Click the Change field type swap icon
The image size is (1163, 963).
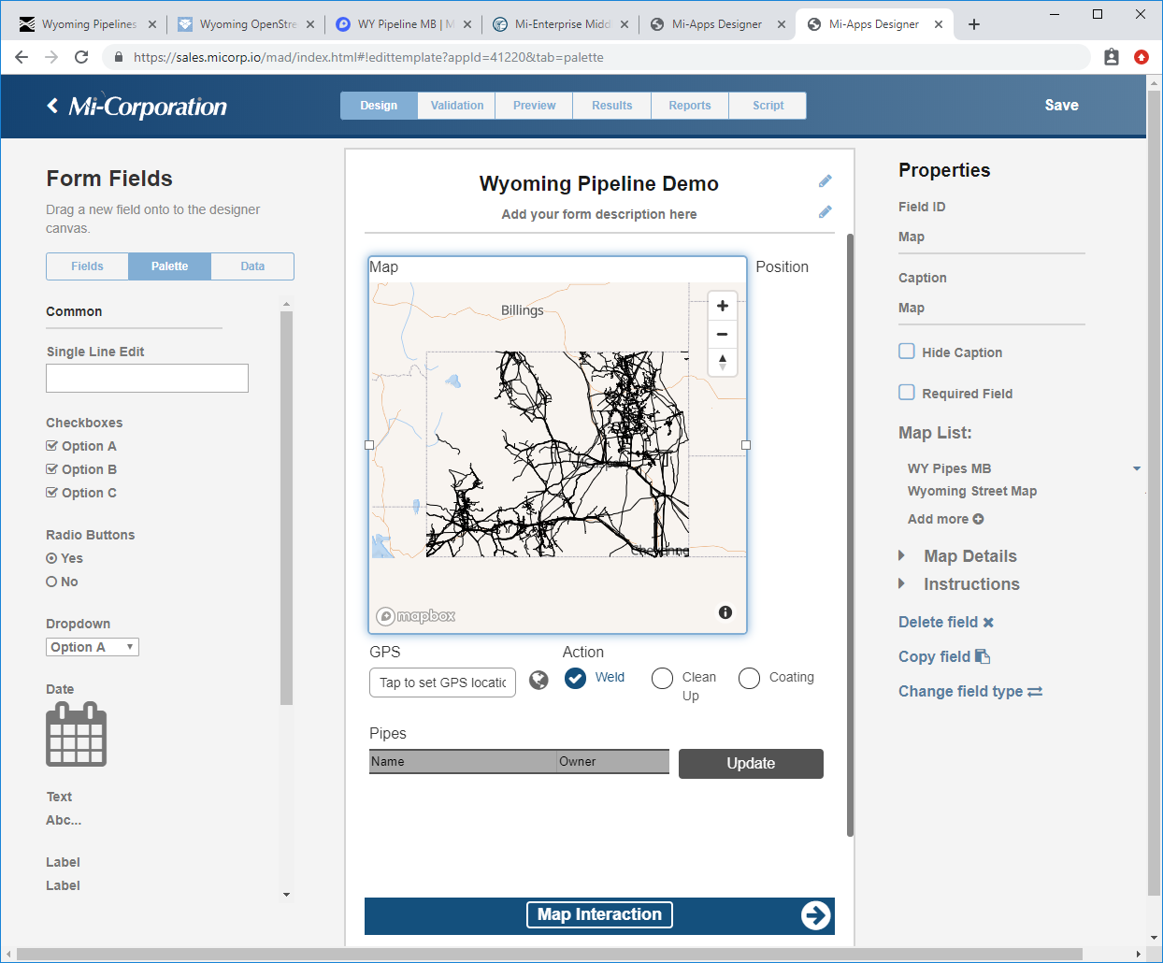[x=1035, y=692]
